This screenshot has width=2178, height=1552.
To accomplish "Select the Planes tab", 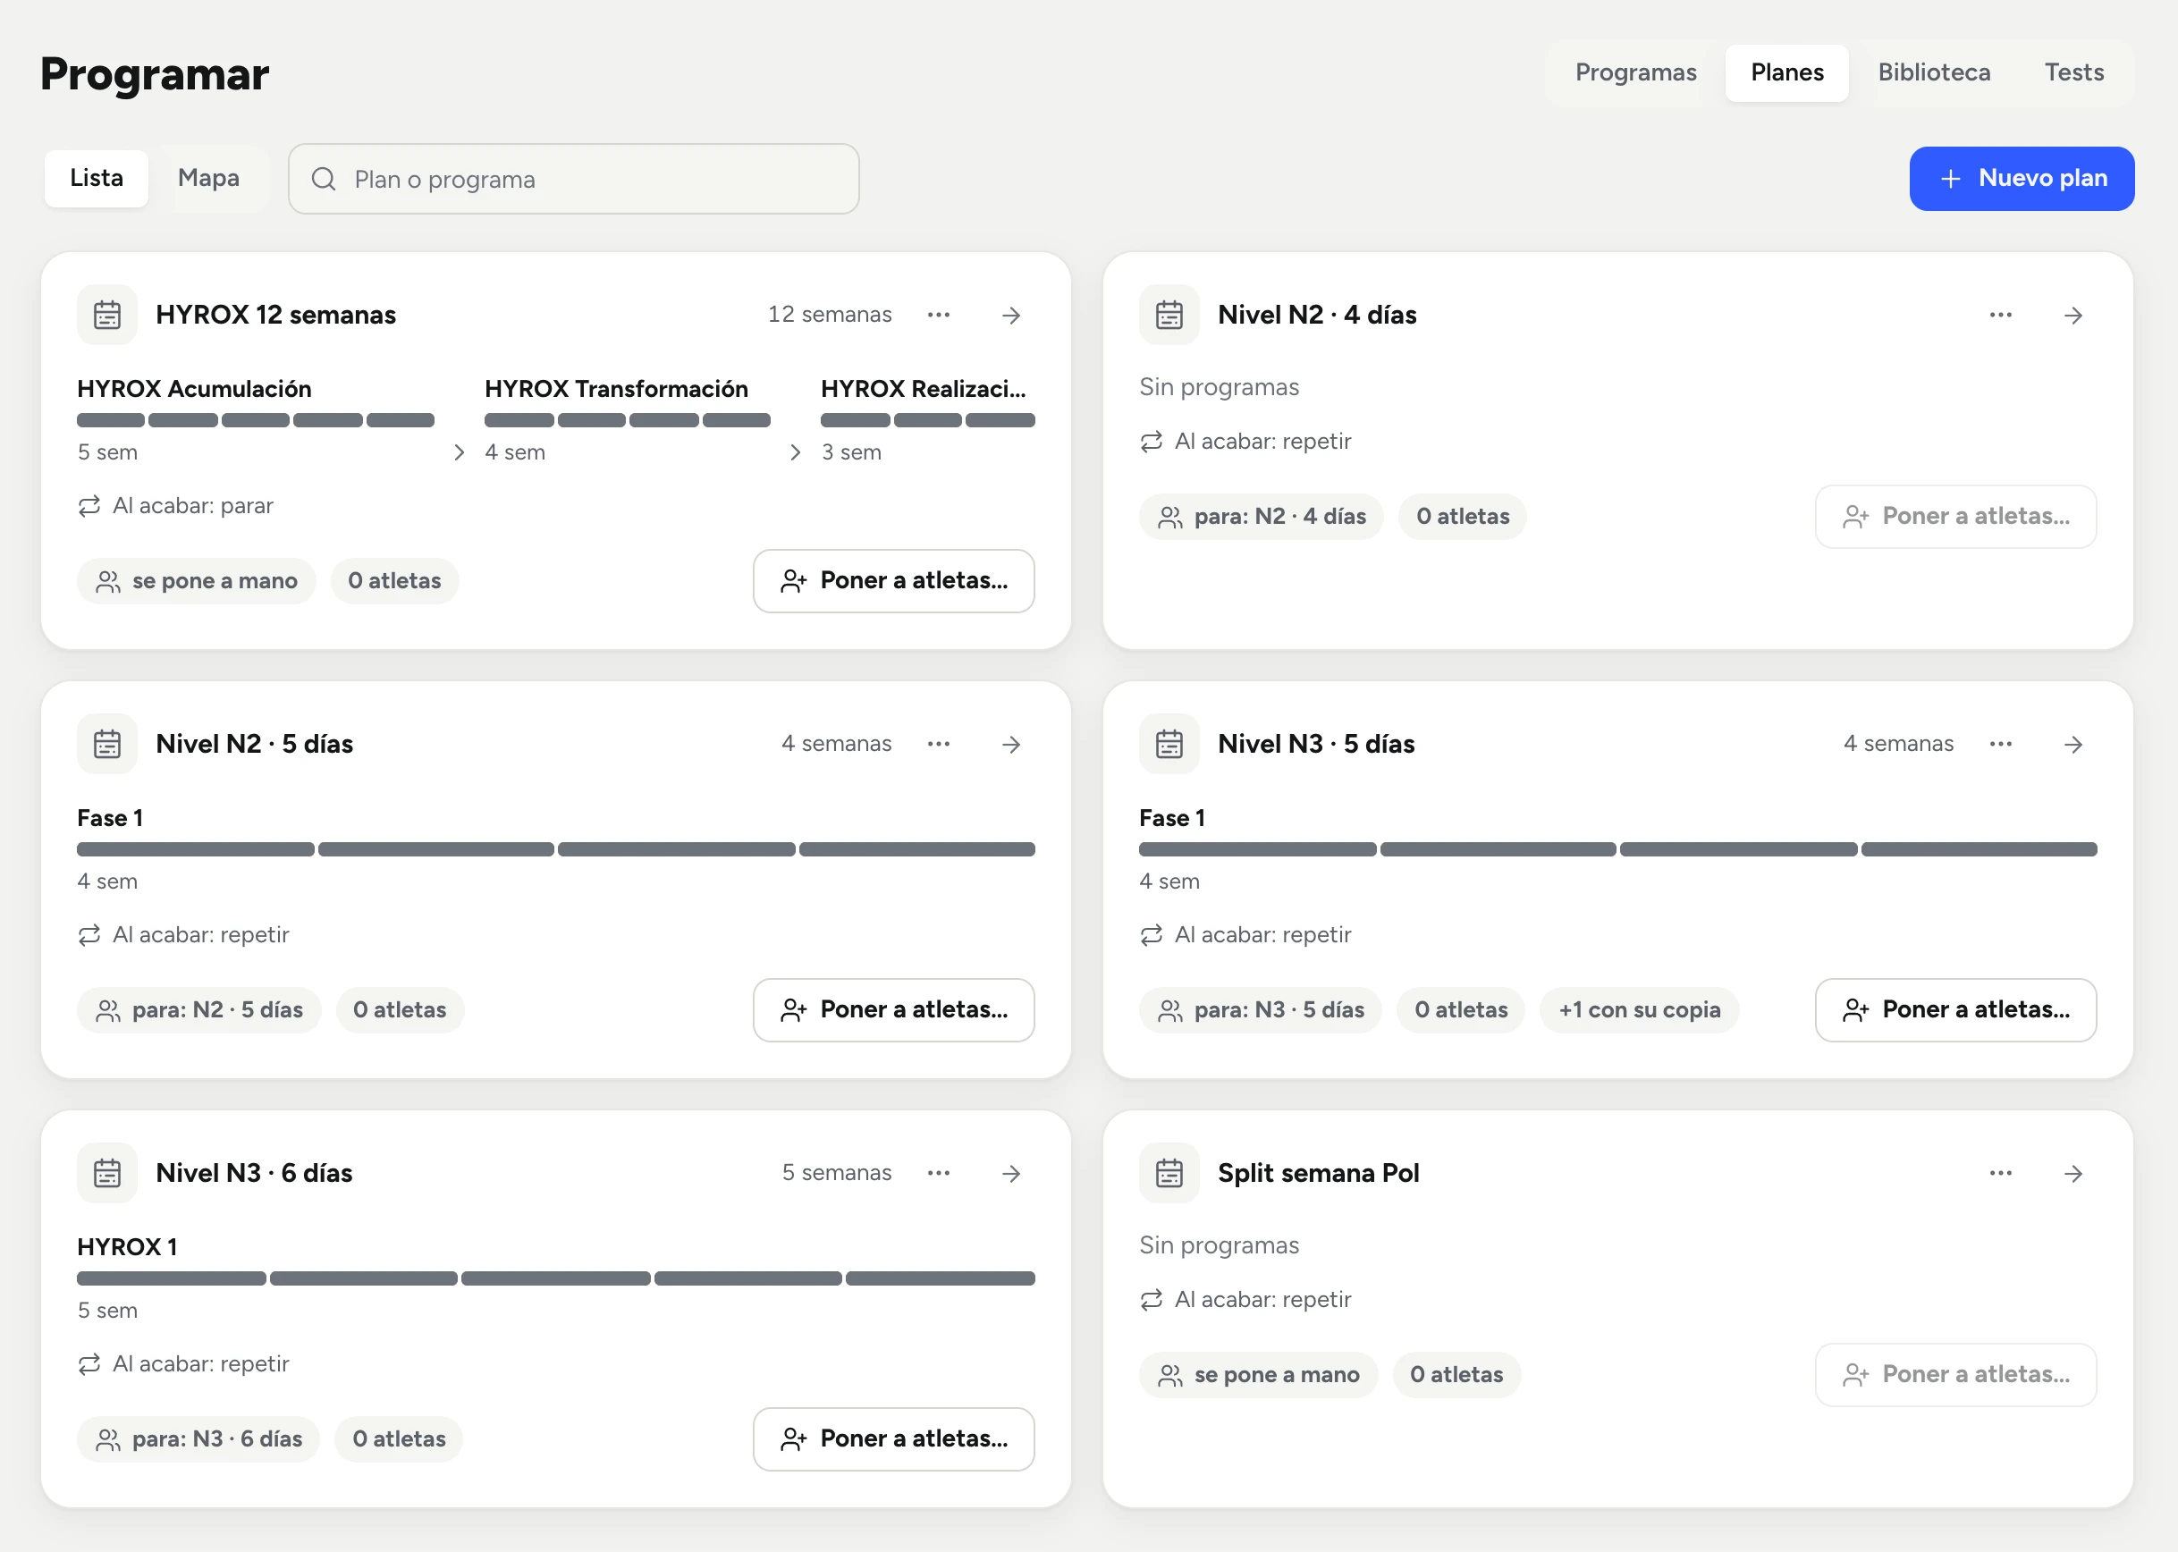I will (x=1786, y=72).
